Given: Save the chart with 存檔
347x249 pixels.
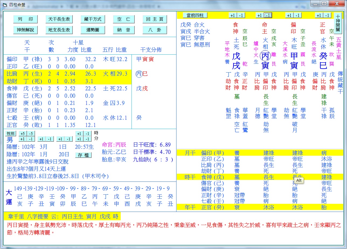Looking at the screenshot, I should pyautogui.click(x=83, y=155).
